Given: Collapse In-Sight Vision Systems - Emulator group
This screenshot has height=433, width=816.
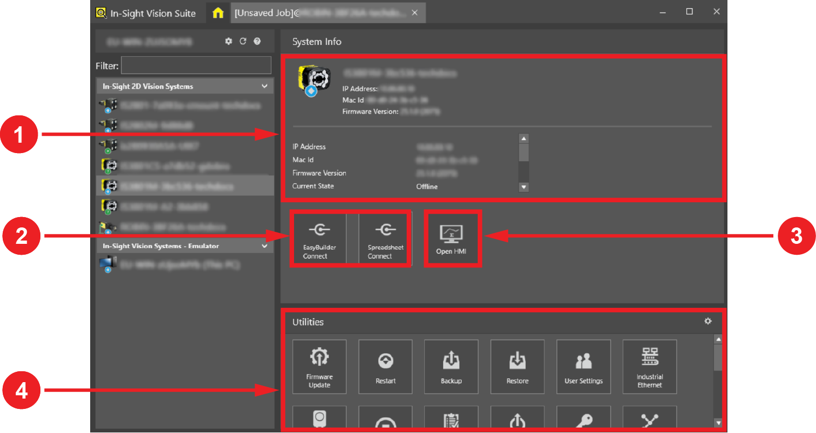Looking at the screenshot, I should click(x=265, y=246).
